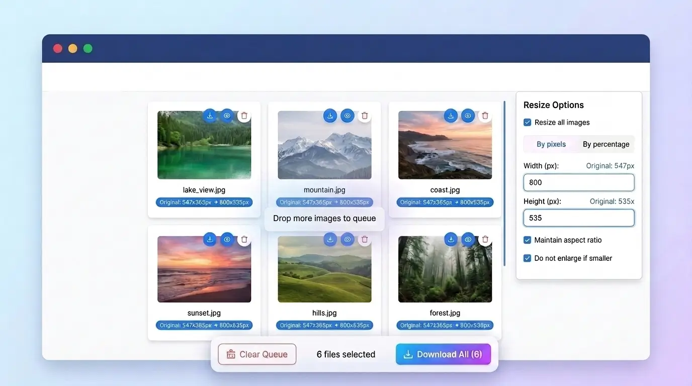Click the "6 files selected" status text
This screenshot has width=692, height=386.
[x=346, y=354]
